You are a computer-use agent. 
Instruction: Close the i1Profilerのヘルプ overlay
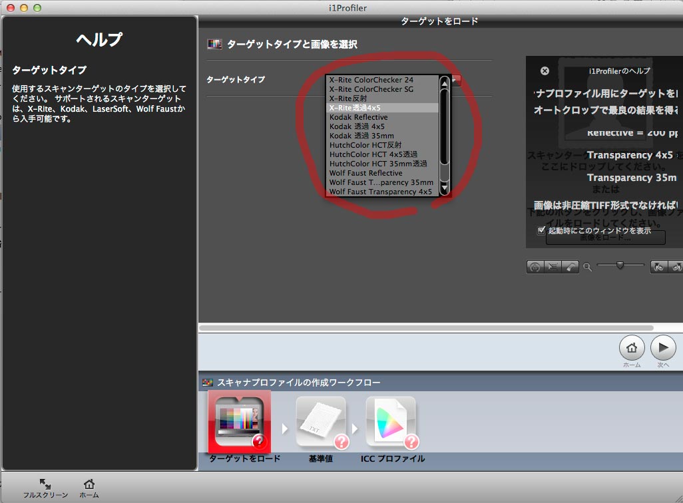(545, 71)
